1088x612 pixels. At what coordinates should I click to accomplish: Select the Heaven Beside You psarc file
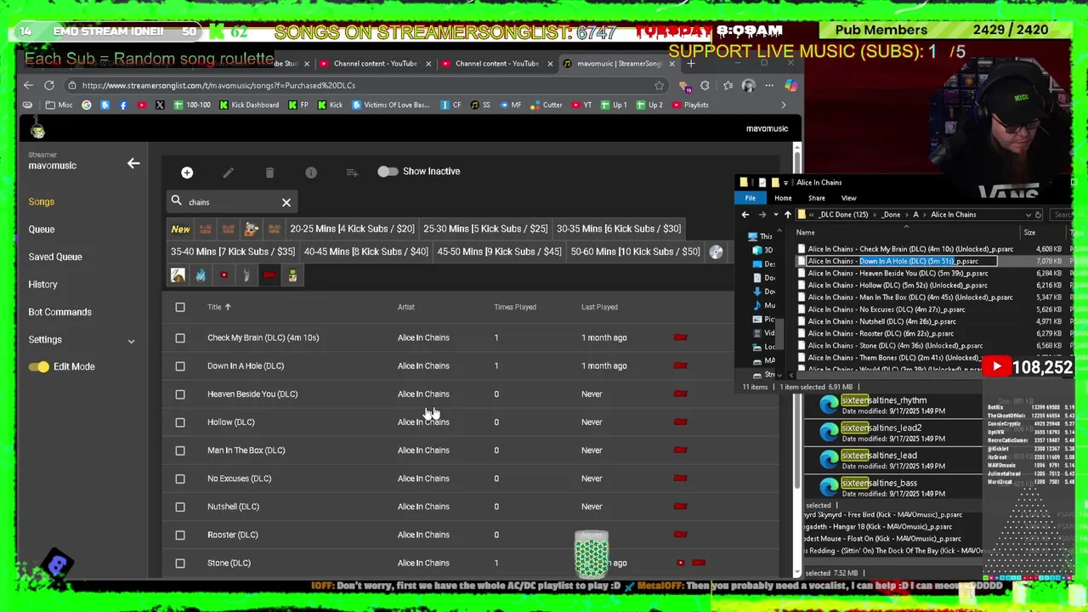(x=898, y=274)
